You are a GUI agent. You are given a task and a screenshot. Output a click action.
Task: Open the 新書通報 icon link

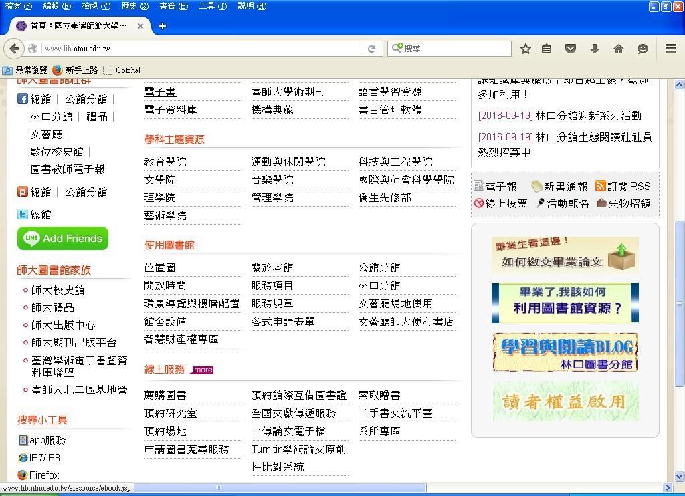point(559,187)
